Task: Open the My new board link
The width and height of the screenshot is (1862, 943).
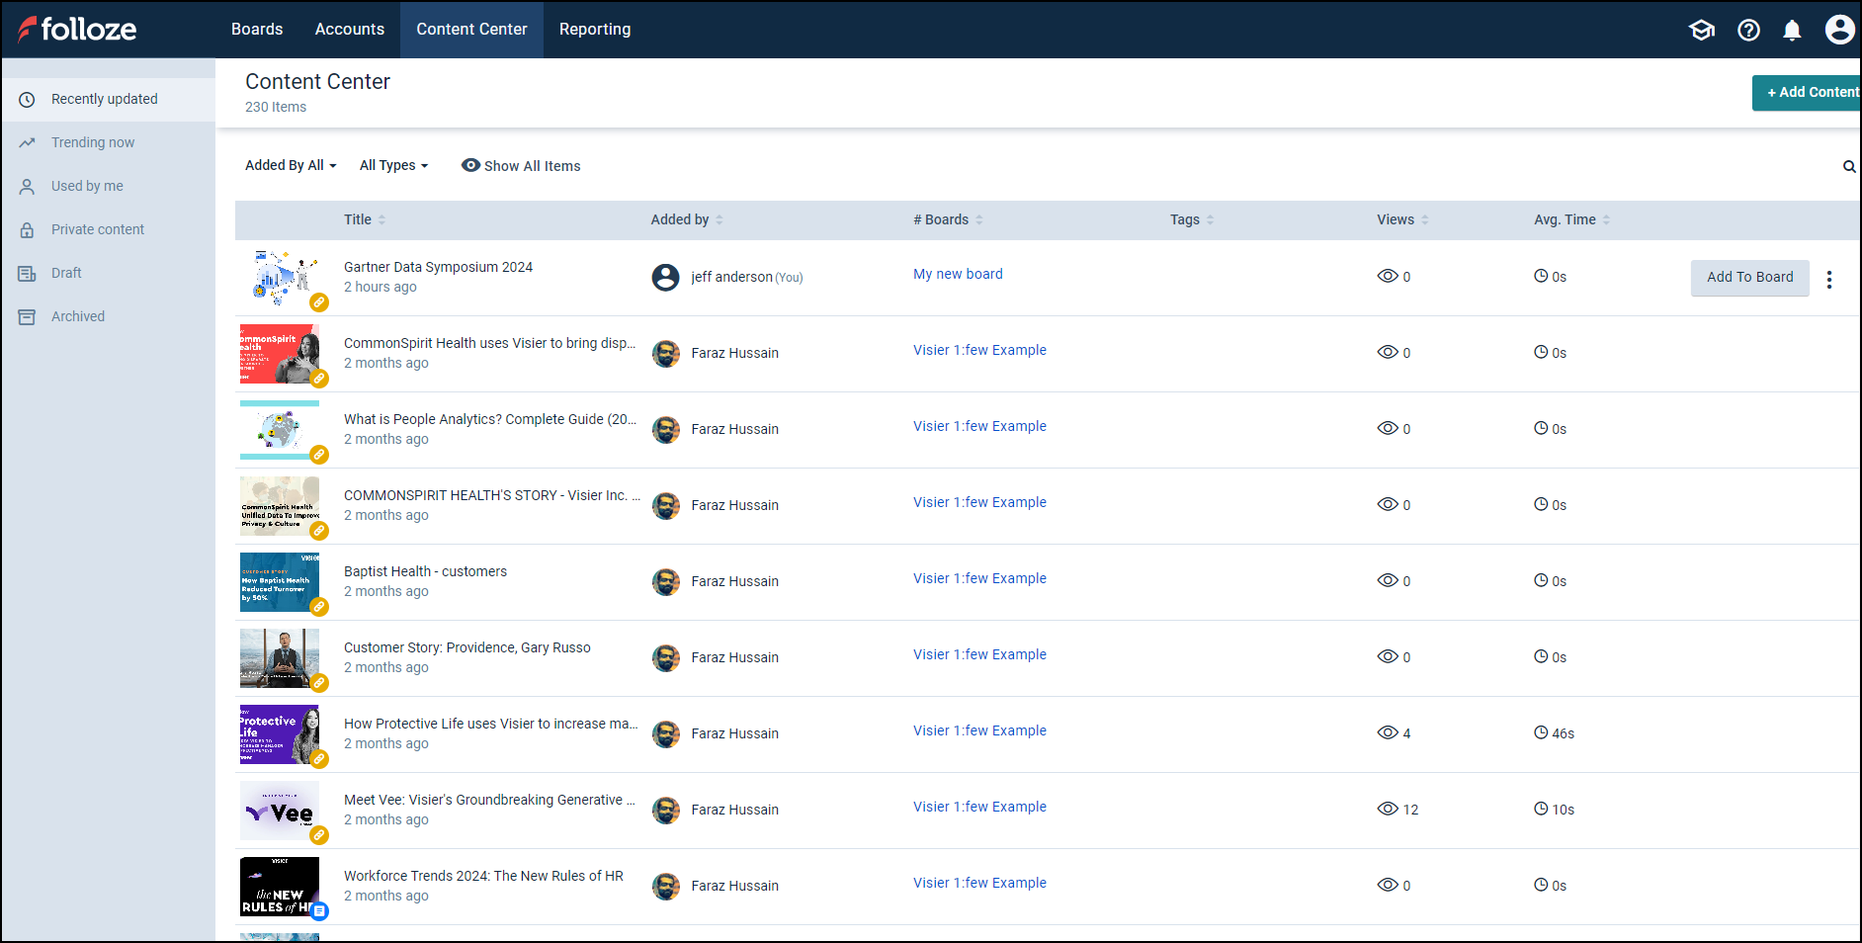Action: [x=958, y=274]
